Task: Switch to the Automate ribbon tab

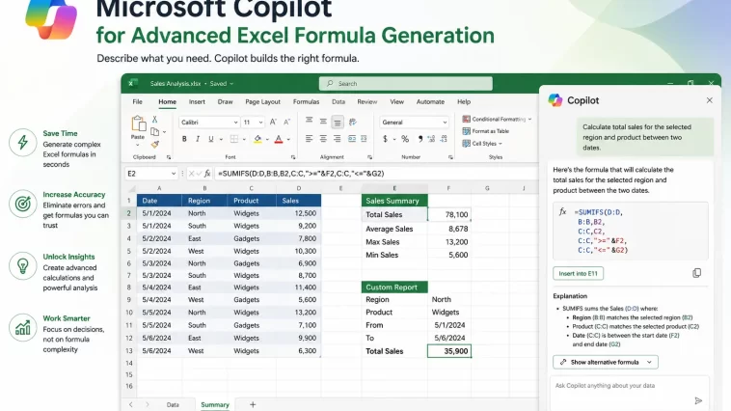Action: pyautogui.click(x=430, y=101)
